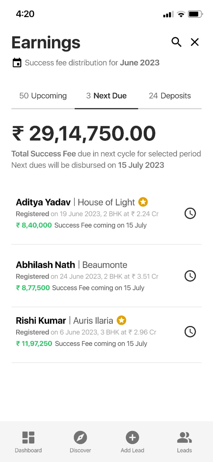Tap gold star beside Auris Ilaria
Screen dimensions: 213x462
(122, 320)
